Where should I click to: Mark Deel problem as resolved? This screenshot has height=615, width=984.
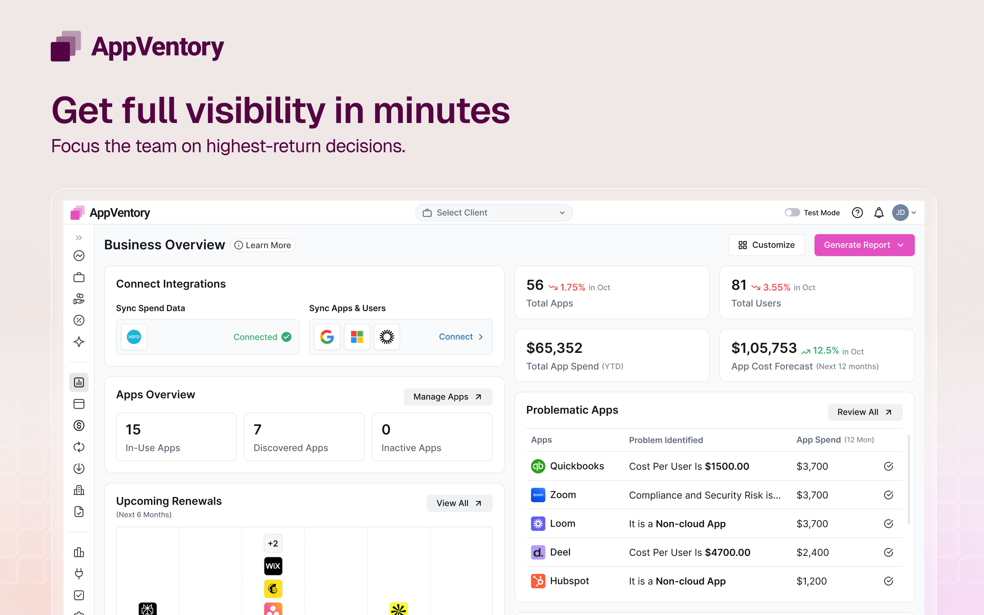coord(888,552)
